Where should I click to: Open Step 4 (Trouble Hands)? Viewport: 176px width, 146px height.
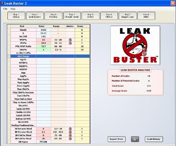pos(72,16)
